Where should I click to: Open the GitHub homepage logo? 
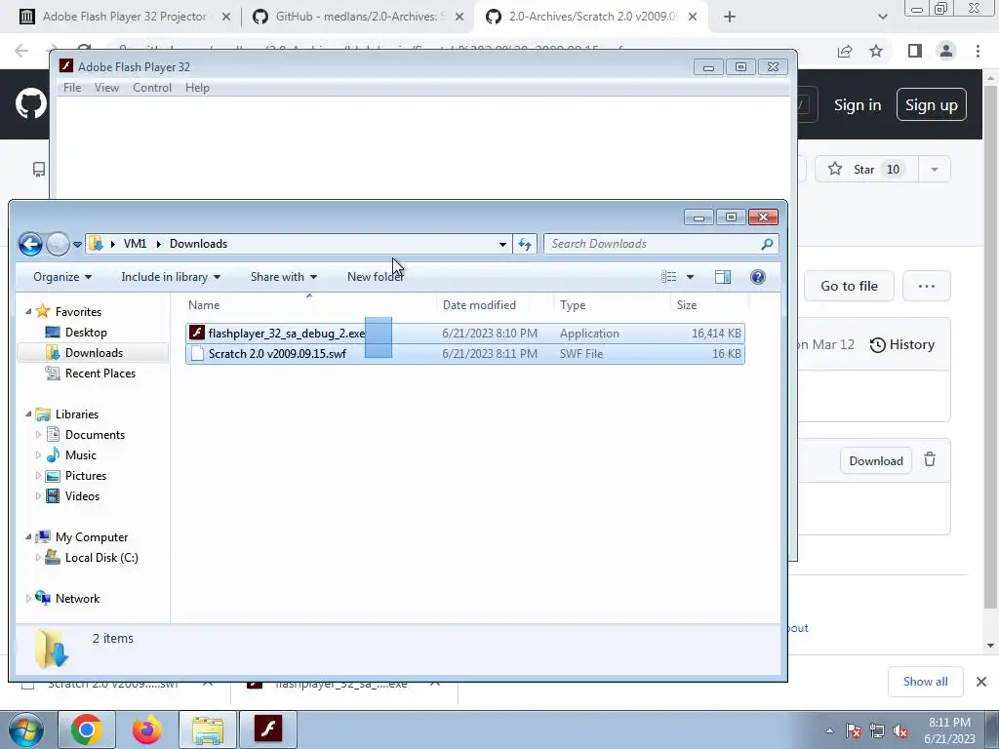pos(30,104)
